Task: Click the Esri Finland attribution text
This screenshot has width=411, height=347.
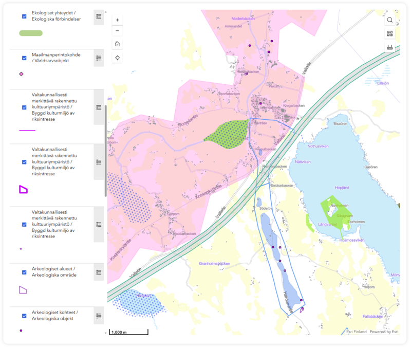Action: click(x=357, y=332)
